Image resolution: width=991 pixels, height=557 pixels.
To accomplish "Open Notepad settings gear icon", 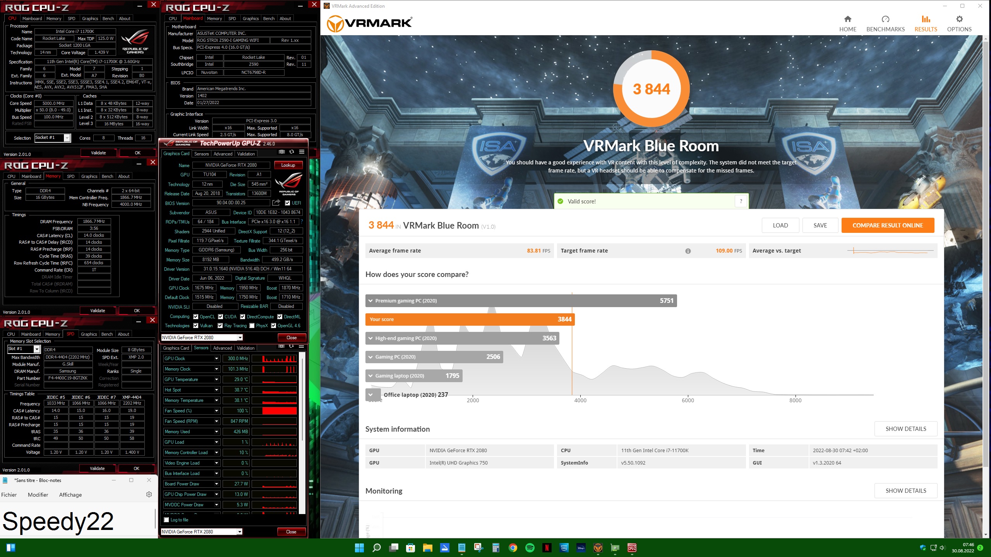I will [149, 494].
